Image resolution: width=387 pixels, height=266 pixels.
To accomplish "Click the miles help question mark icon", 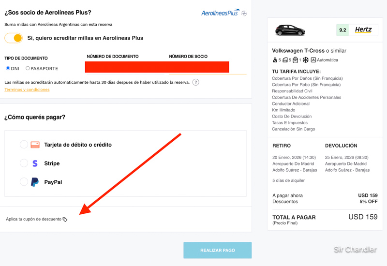I will point(196,82).
